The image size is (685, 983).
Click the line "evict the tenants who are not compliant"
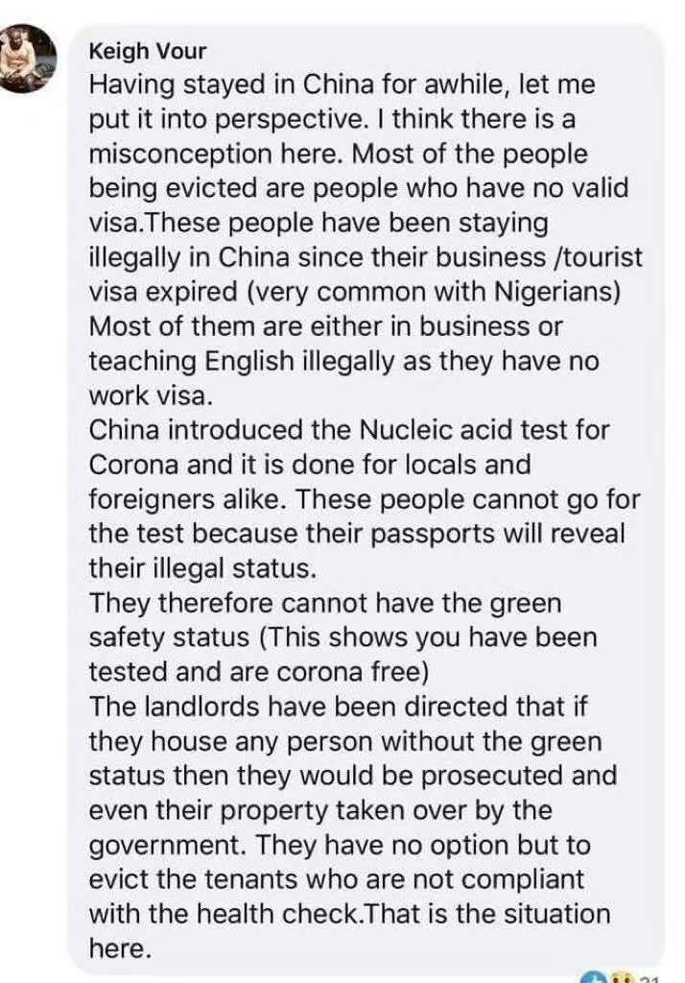pos(337,879)
